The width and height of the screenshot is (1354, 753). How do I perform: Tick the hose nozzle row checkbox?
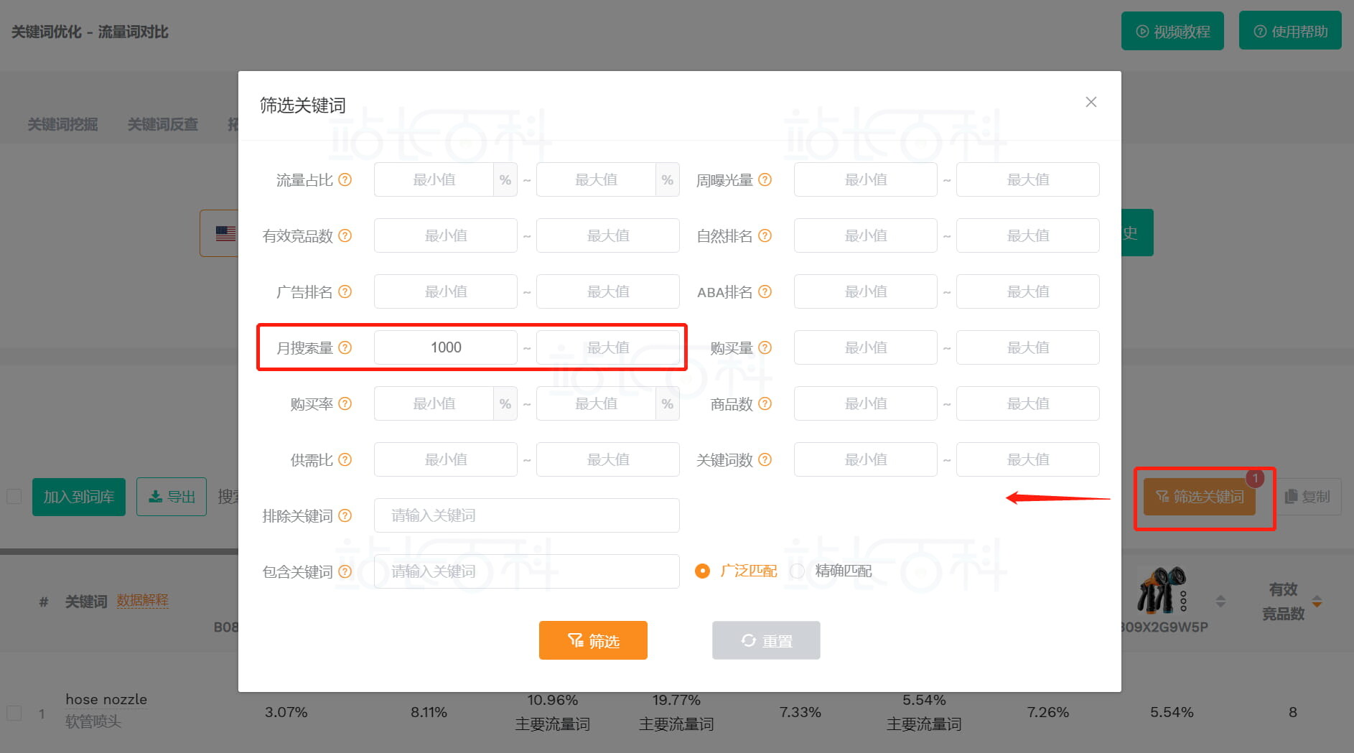14,713
